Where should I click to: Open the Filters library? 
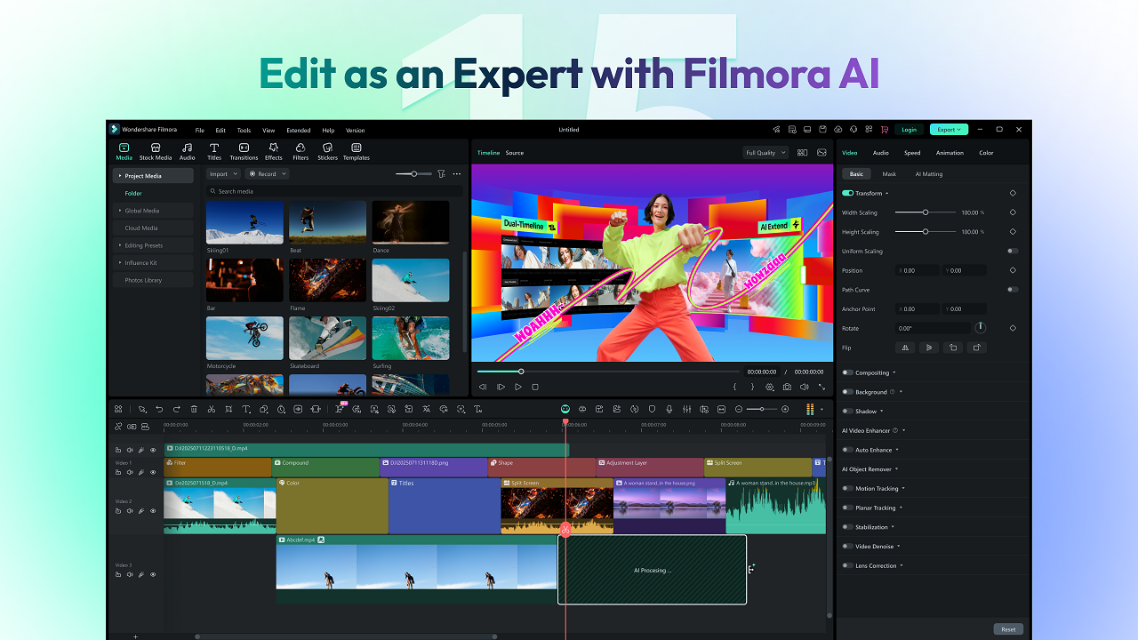pyautogui.click(x=301, y=151)
